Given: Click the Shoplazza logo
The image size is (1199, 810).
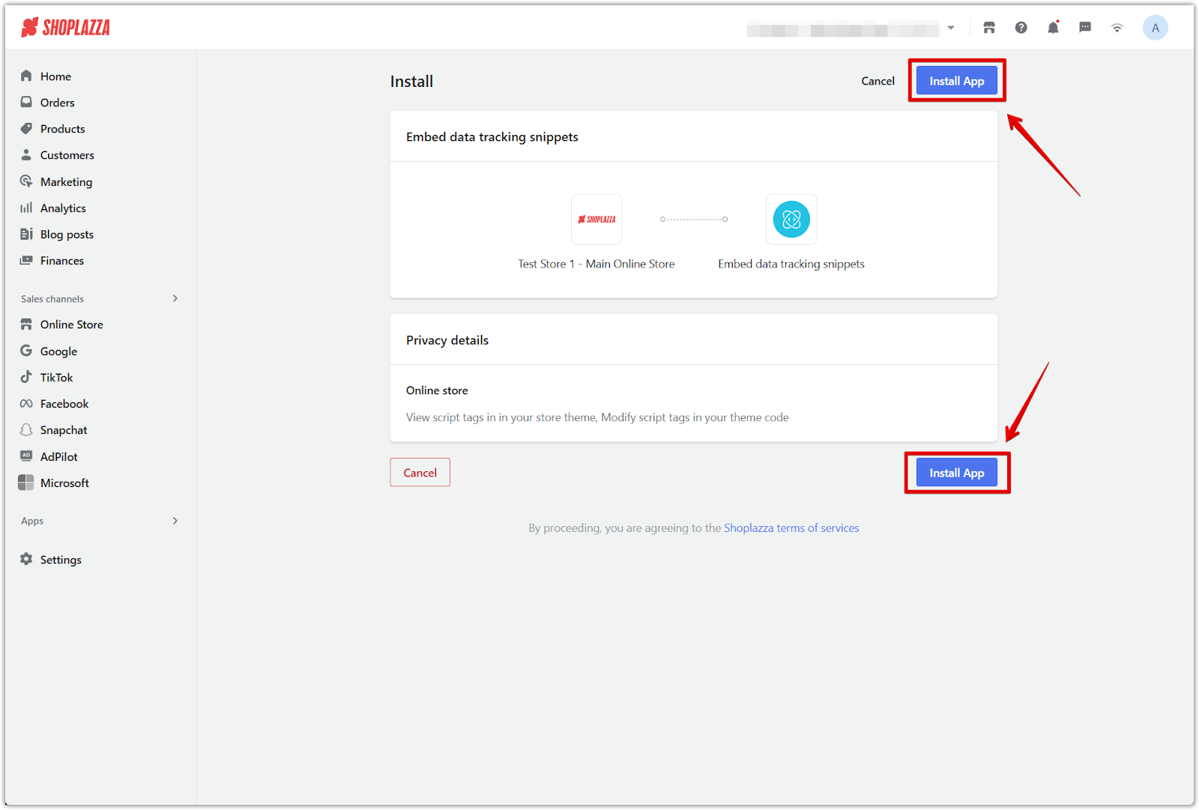Looking at the screenshot, I should click(66, 28).
